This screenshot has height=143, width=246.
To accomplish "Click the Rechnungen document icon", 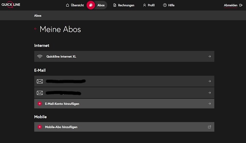I will click(x=115, y=5).
